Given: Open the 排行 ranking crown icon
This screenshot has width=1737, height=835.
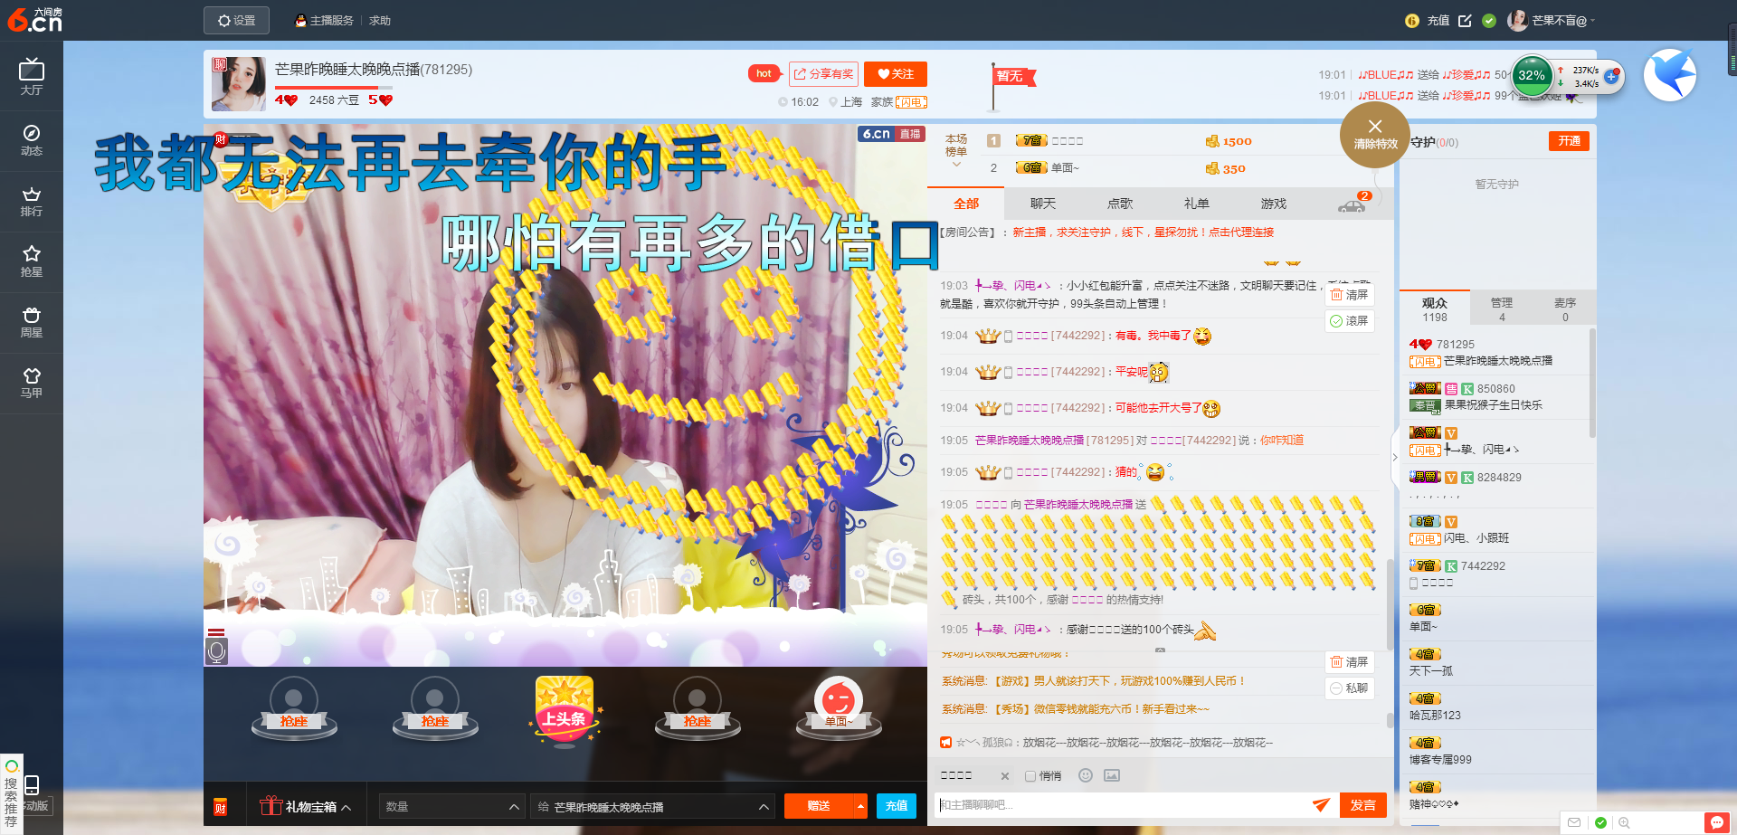Looking at the screenshot, I should click(x=31, y=201).
